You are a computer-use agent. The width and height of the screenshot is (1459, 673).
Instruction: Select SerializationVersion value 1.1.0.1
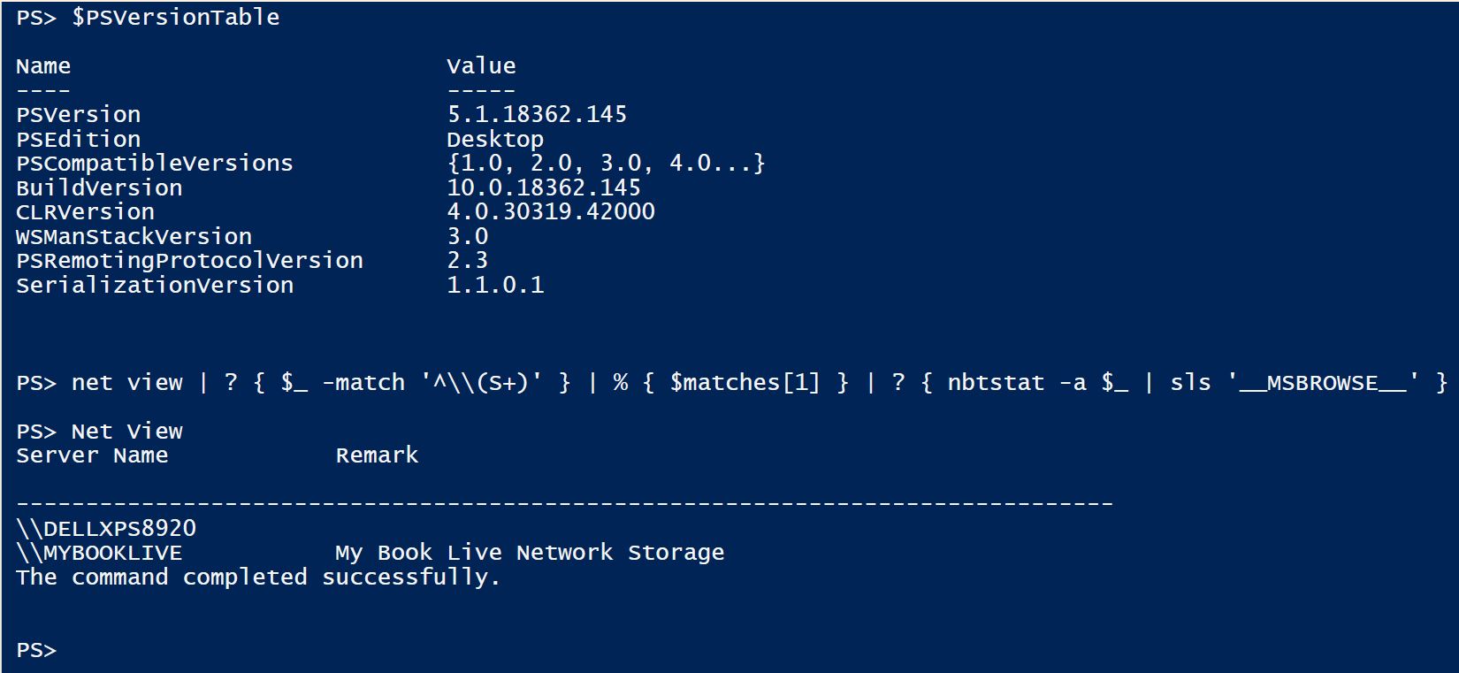point(495,285)
